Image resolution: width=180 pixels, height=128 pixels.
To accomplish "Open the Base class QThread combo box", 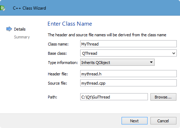I will [128, 53].
